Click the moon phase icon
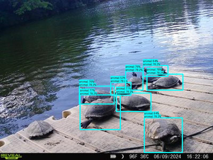Viewport: 213px width, 160px height. tap(122, 157)
